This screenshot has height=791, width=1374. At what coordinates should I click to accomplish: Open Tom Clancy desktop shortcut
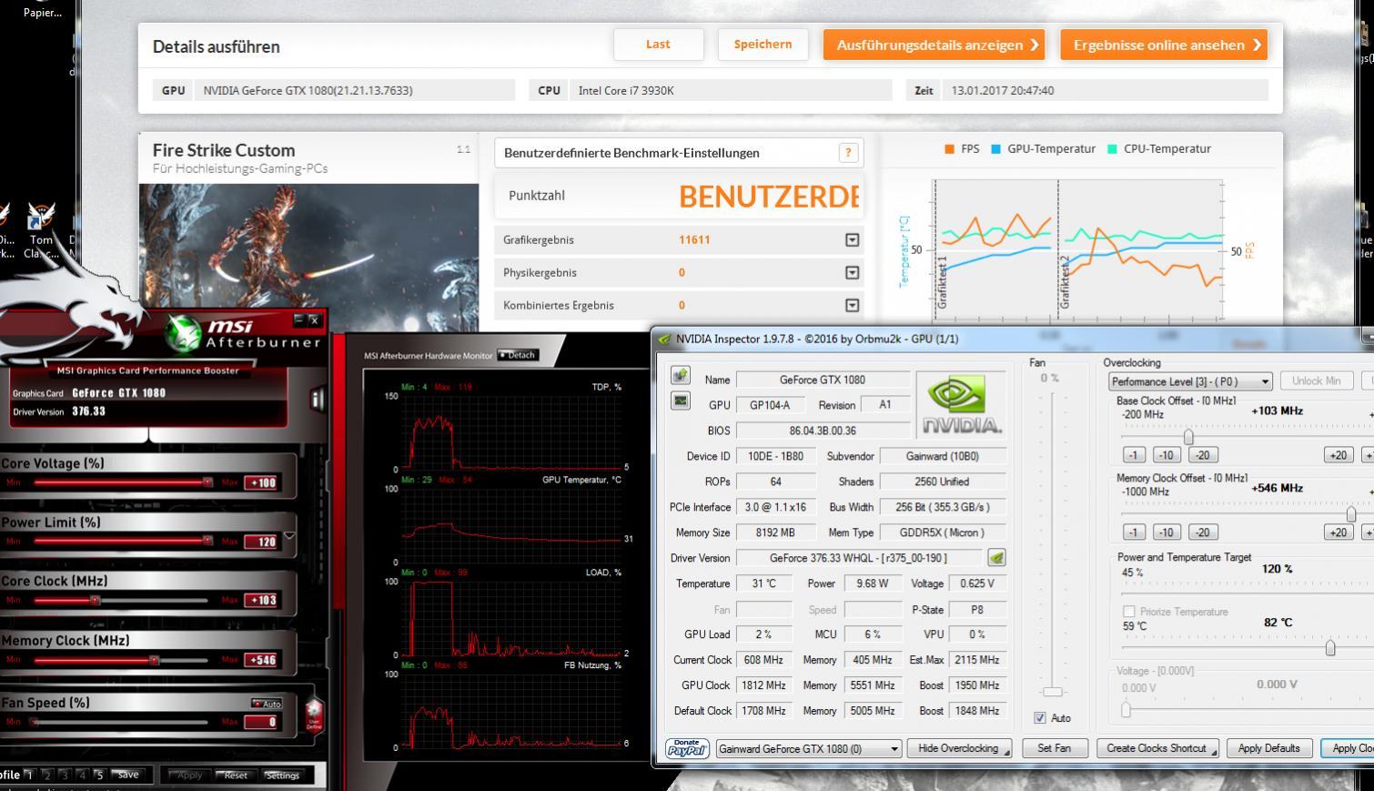pos(41,229)
